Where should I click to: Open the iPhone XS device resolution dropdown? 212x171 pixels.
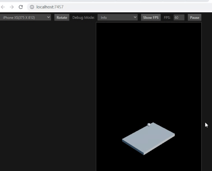[25, 17]
